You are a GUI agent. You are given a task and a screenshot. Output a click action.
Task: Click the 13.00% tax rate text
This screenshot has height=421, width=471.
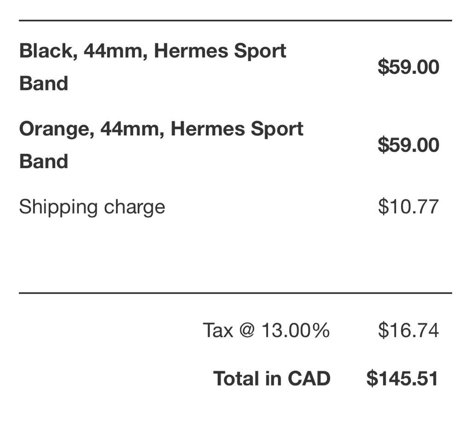[295, 330]
